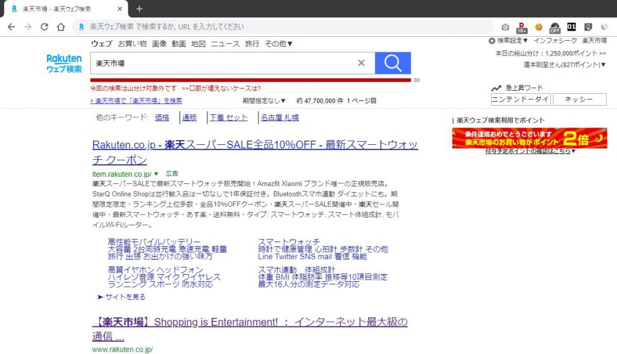Screen dimensions: 617x354
Task: Select the 価格 related keyword
Action: (x=162, y=117)
